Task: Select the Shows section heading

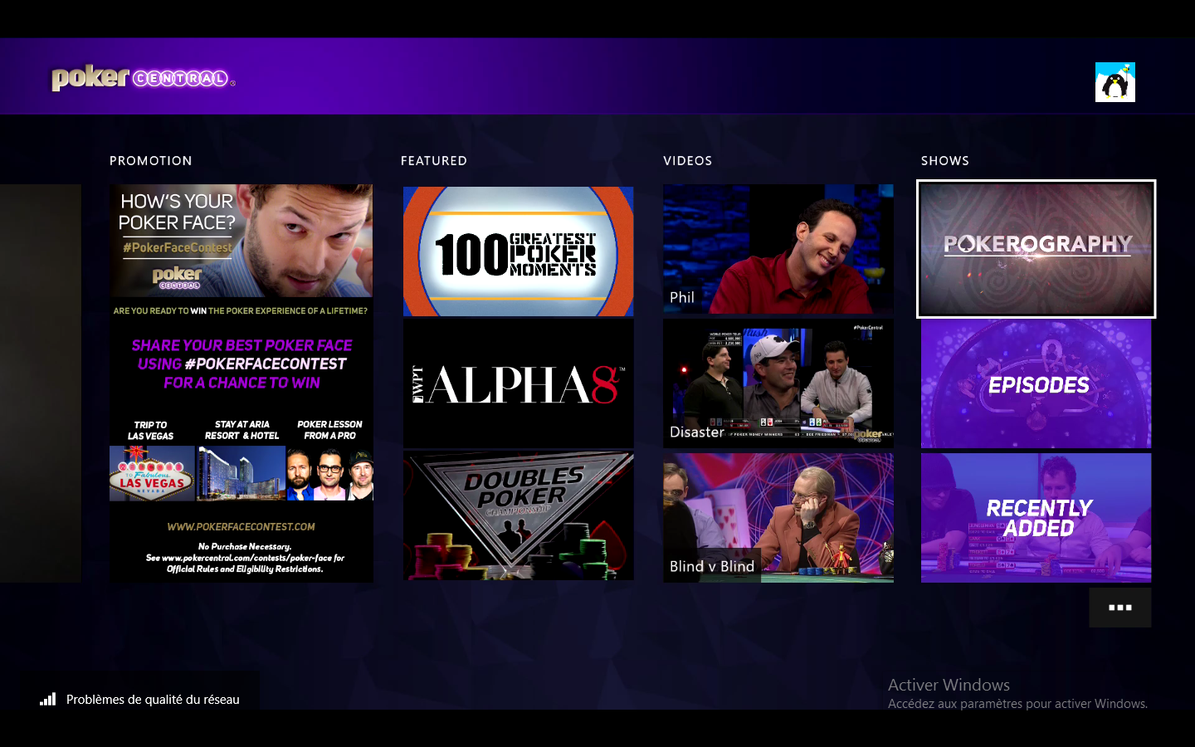Action: [944, 161]
